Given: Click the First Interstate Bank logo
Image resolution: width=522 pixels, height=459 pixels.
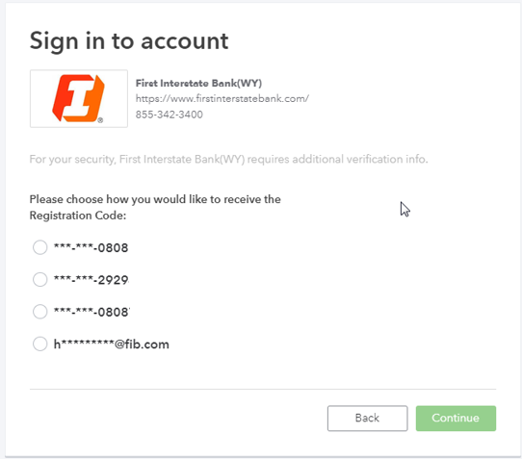Looking at the screenshot, I should coord(79,98).
